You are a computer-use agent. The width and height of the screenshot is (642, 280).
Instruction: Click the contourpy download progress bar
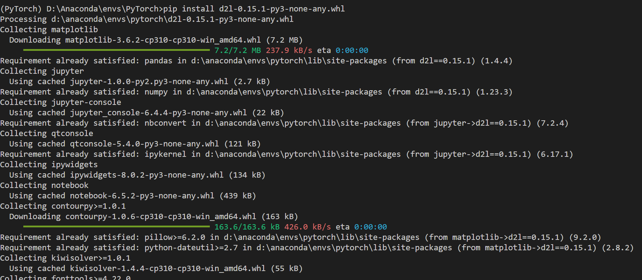coord(117,227)
